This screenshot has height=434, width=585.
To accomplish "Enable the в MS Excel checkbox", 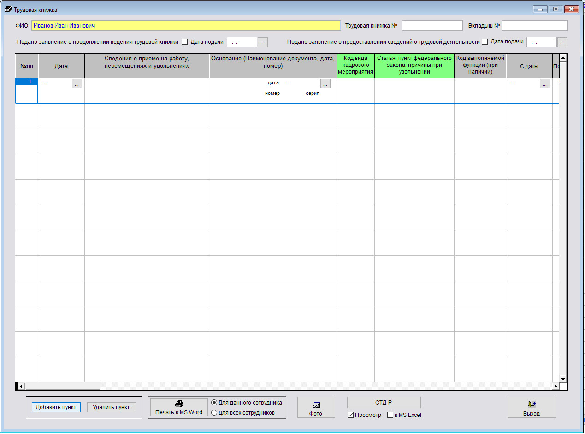I will point(390,415).
